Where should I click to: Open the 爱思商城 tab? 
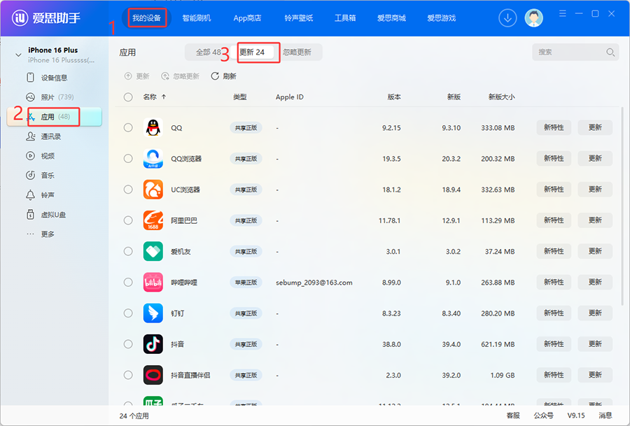[x=391, y=18]
